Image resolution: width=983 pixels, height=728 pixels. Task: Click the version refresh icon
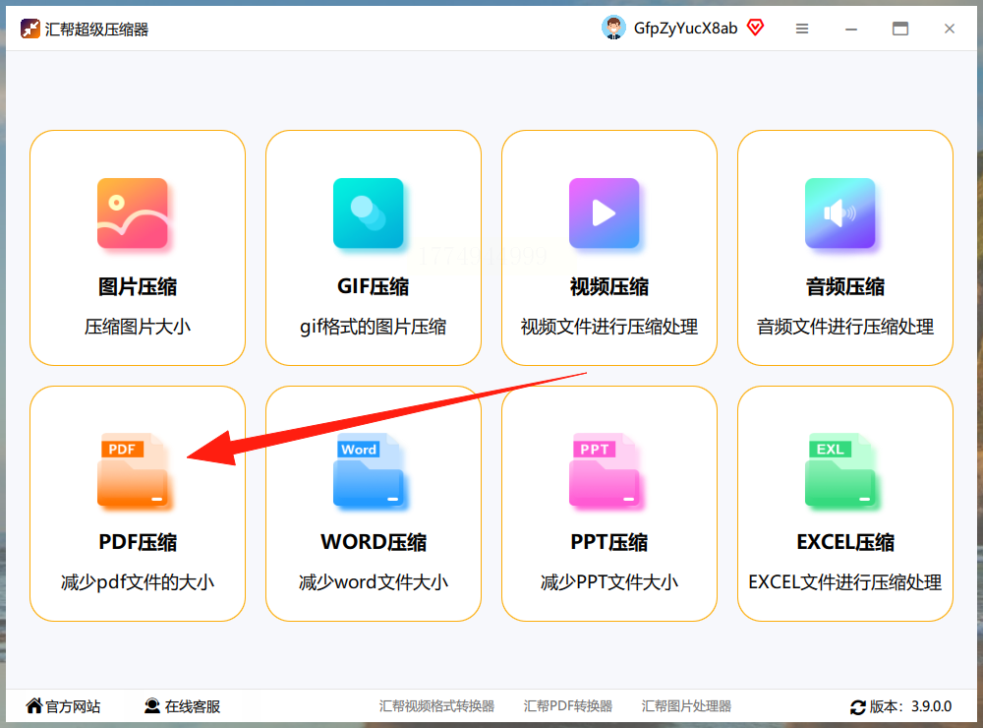857,707
